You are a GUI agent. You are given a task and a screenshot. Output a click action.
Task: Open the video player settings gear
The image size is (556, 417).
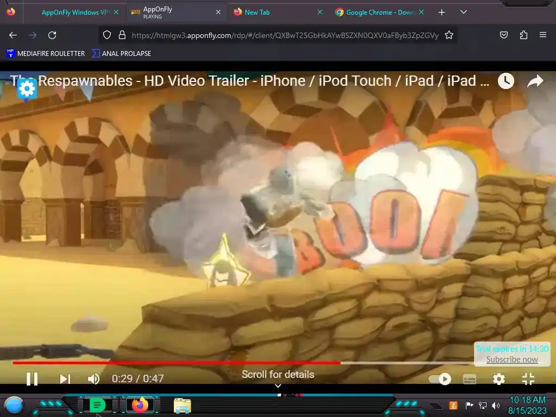[x=499, y=379]
